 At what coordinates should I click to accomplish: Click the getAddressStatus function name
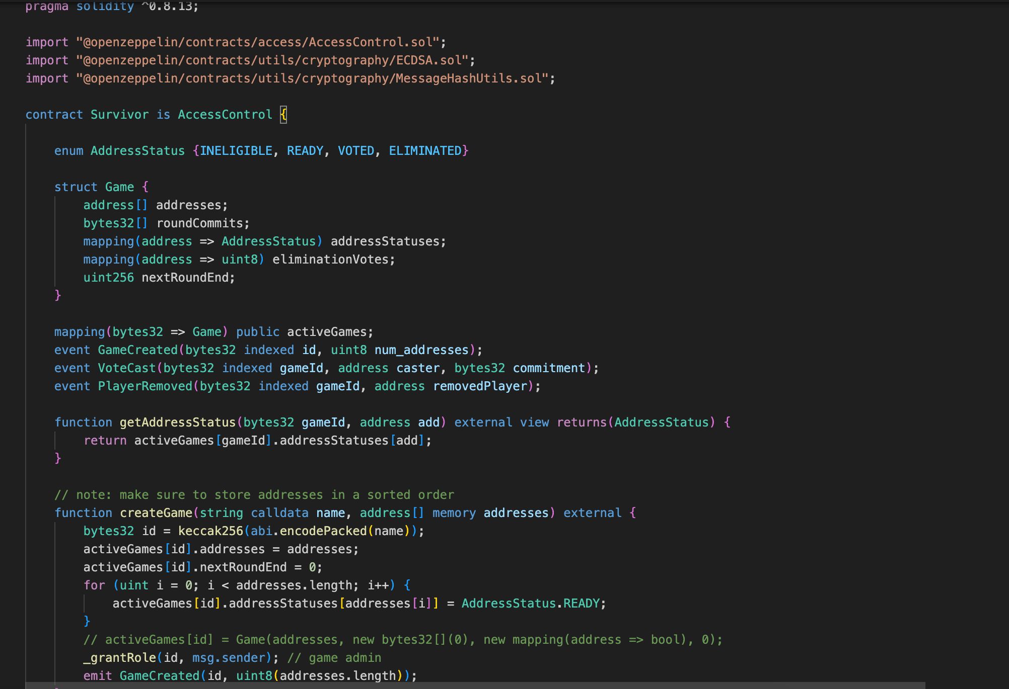pos(178,422)
